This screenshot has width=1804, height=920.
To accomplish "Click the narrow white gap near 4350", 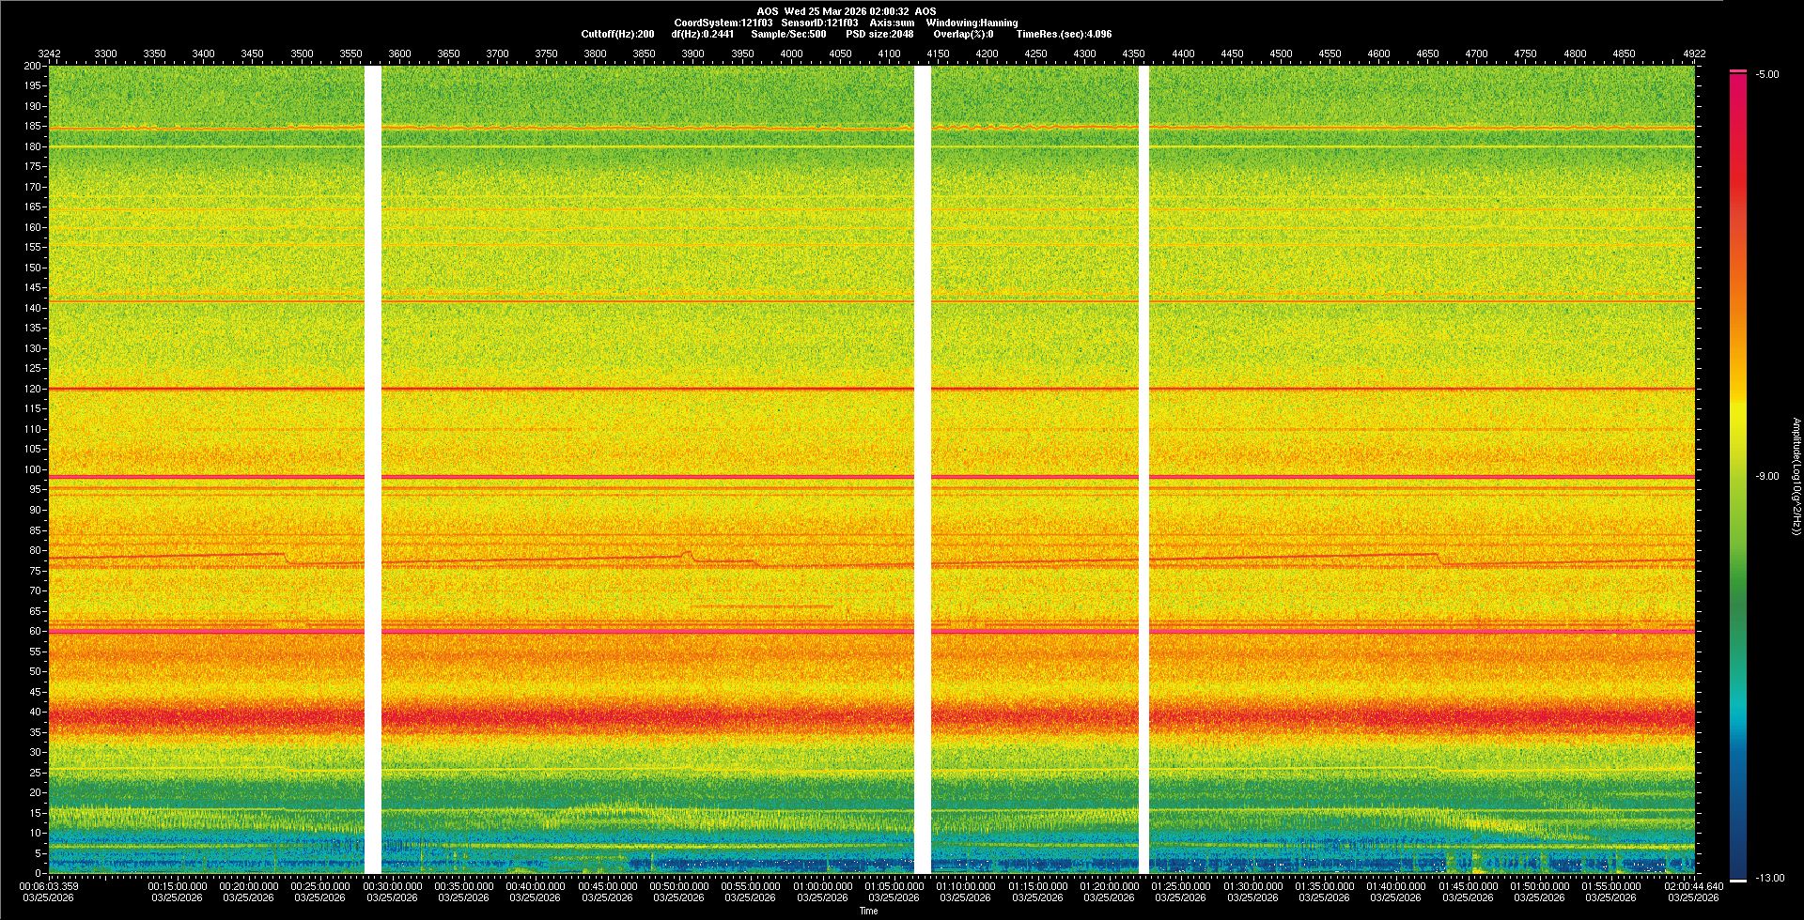I will (1143, 469).
